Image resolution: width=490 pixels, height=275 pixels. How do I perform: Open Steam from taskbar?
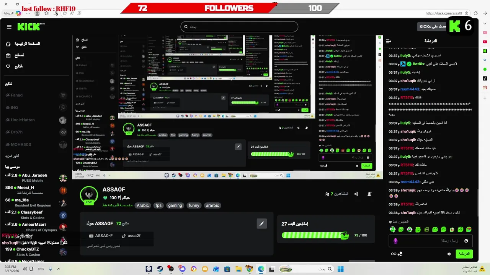(160, 269)
